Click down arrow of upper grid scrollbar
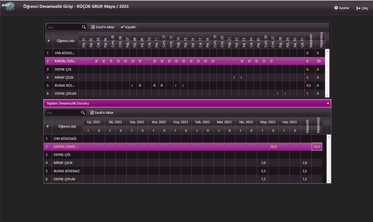The width and height of the screenshot is (373, 222). [327, 95]
